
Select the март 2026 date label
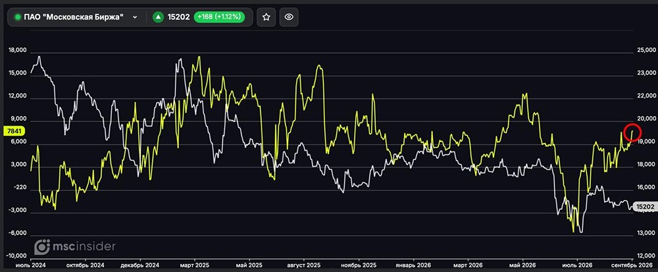coord(468,265)
